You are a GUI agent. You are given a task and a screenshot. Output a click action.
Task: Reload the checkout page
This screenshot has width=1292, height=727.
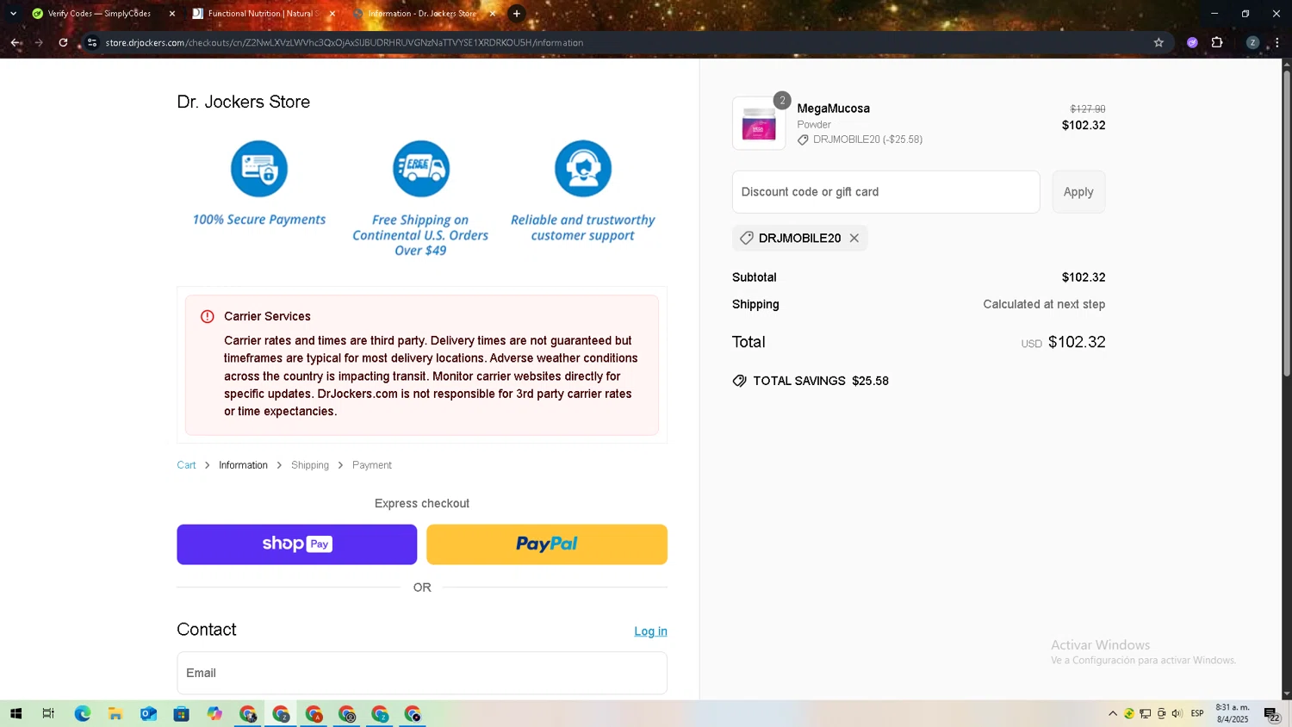[x=63, y=42]
